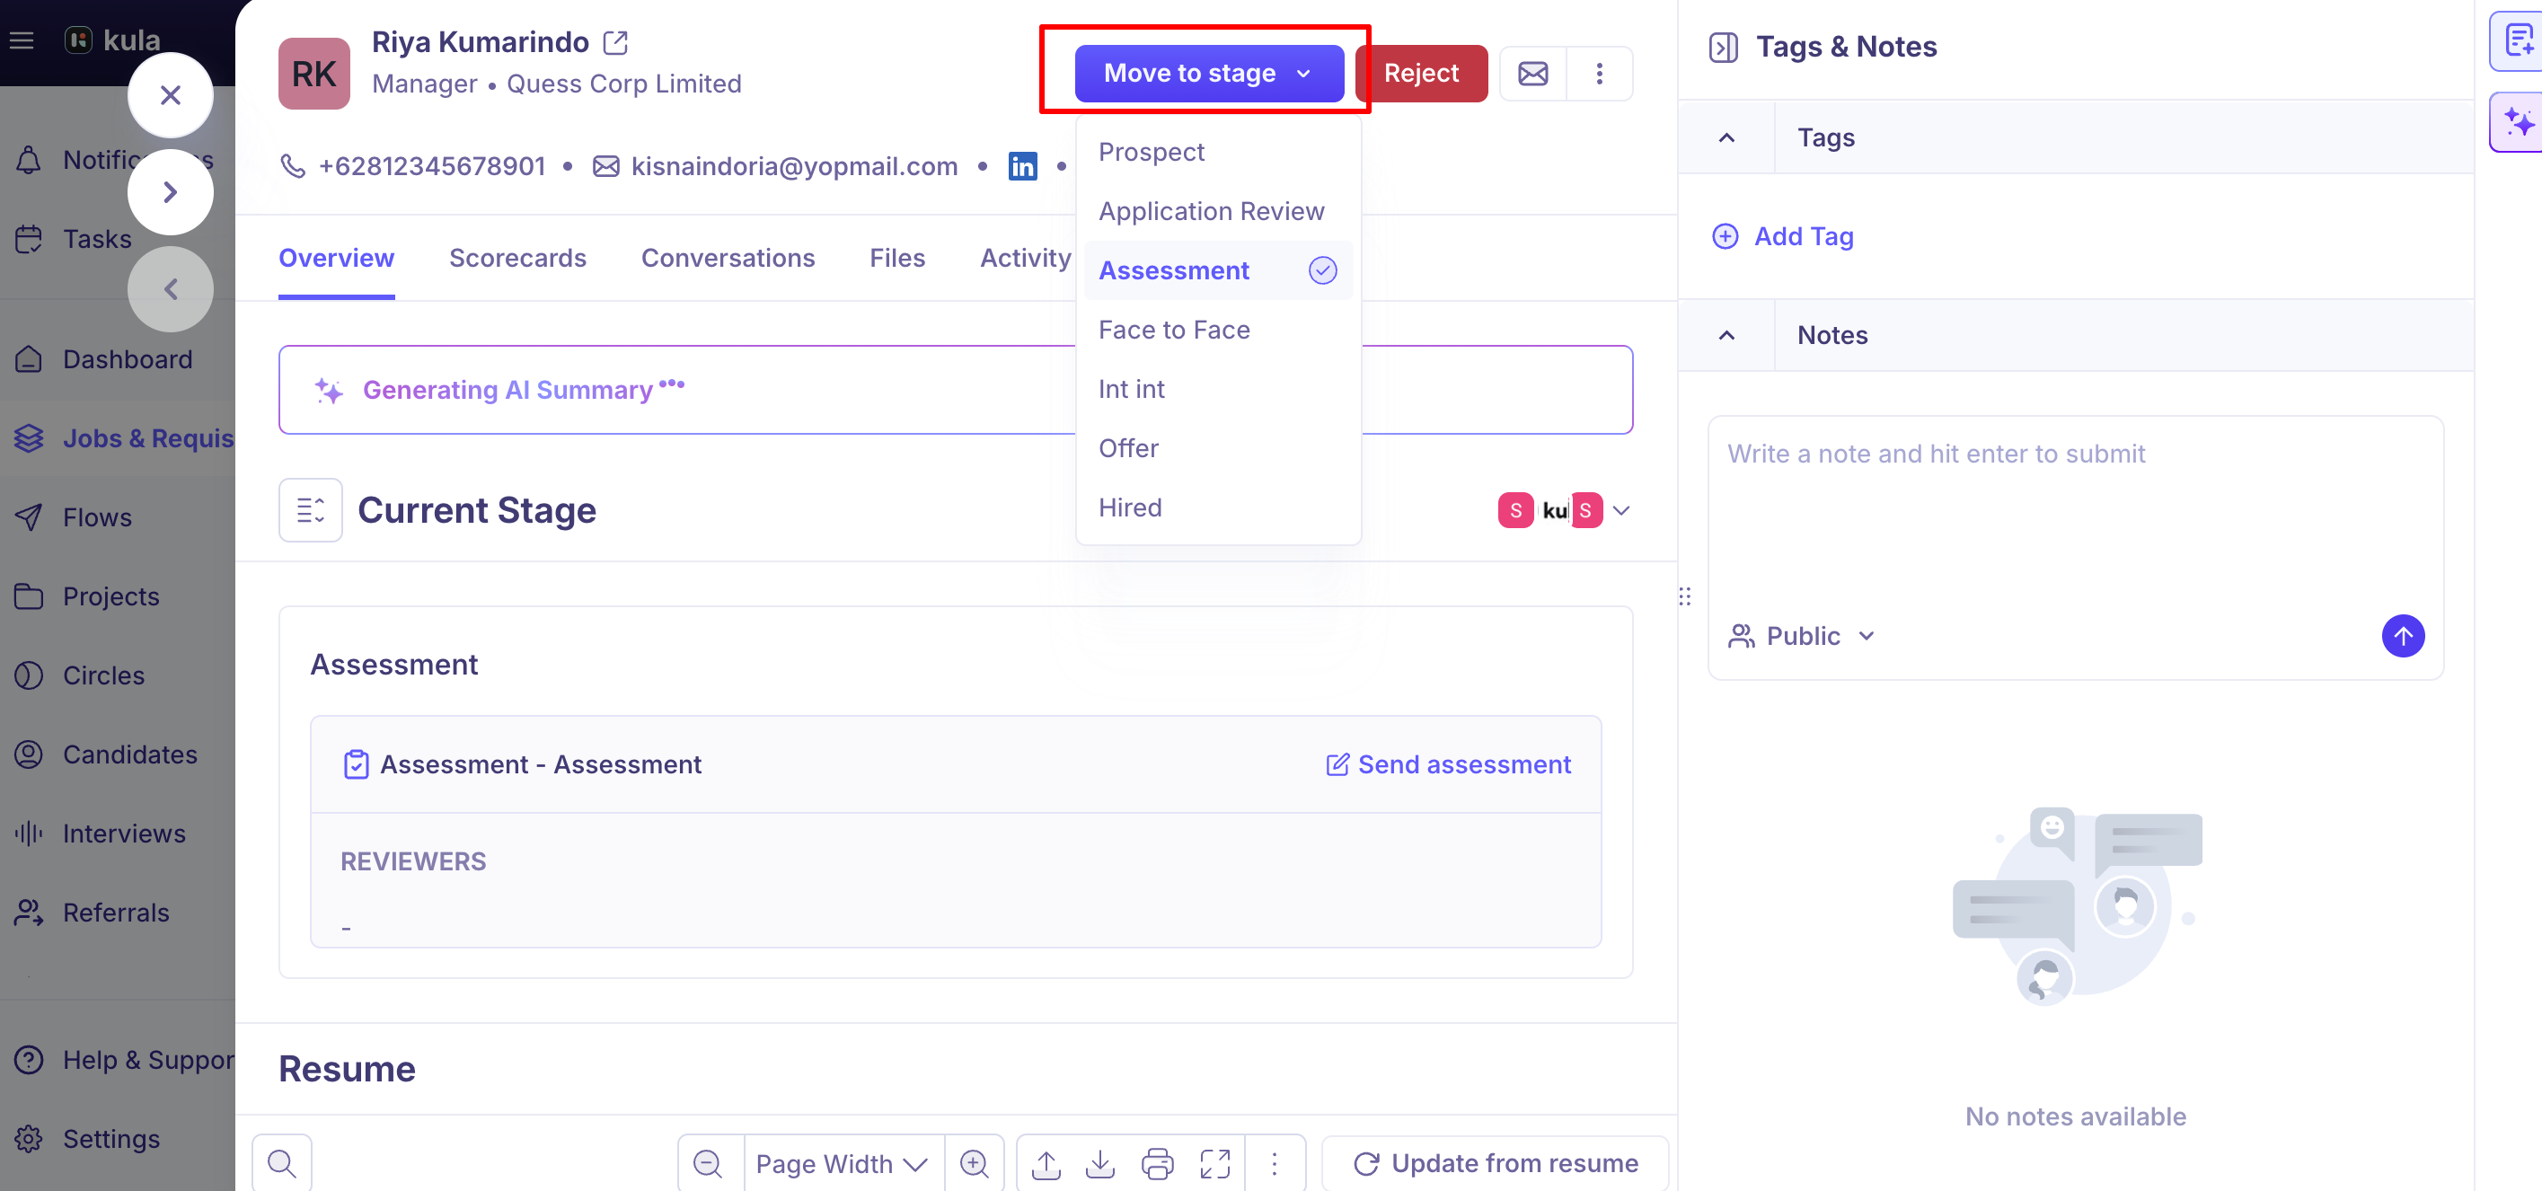Open Circles in sidebar
2542x1191 pixels.
pyautogui.click(x=119, y=675)
